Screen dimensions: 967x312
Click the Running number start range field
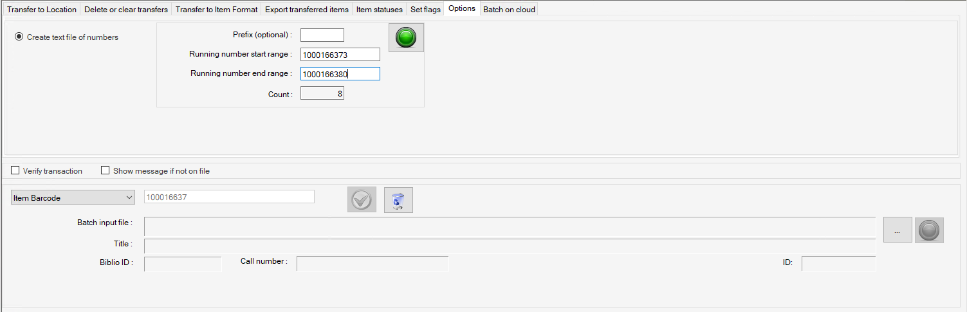point(340,55)
